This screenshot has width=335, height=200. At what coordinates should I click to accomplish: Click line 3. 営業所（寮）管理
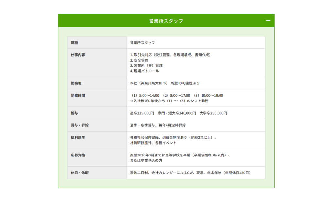pyautogui.click(x=146, y=65)
